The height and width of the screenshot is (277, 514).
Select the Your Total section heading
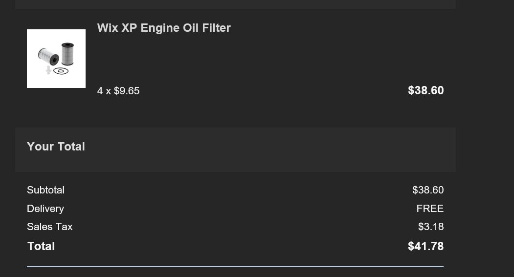[x=56, y=147]
